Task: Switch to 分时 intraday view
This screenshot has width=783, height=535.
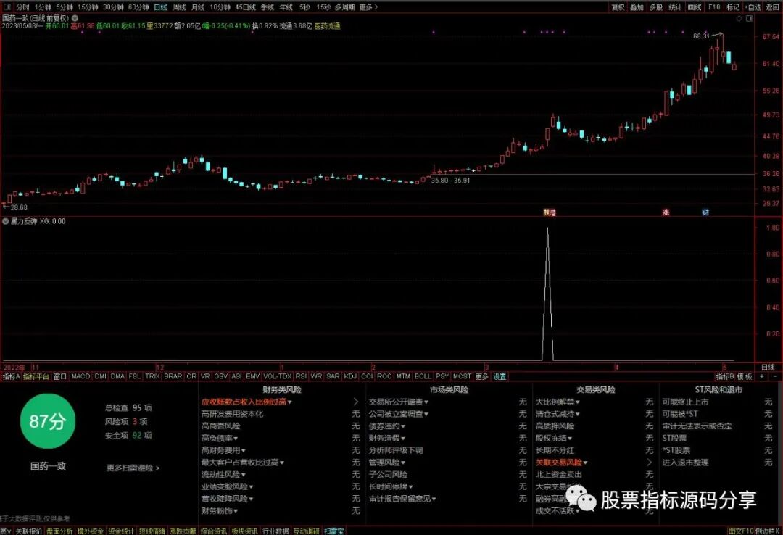Action: 23,7
